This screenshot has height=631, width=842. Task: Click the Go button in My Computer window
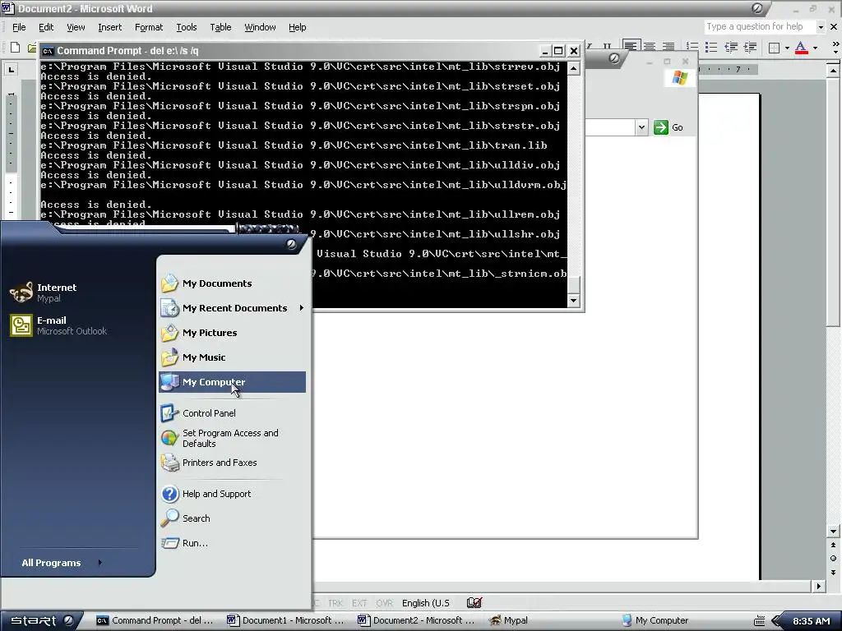coord(669,127)
